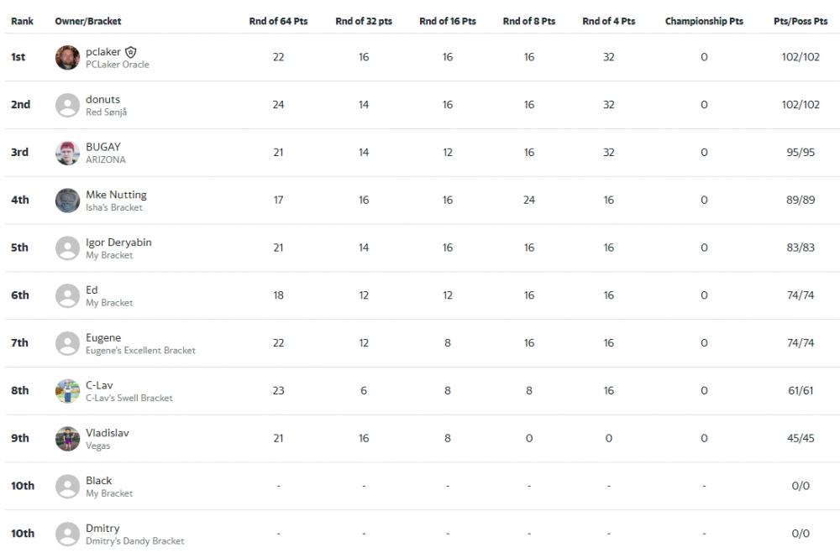Select the Rnd of 64 Pts column header

tap(278, 21)
